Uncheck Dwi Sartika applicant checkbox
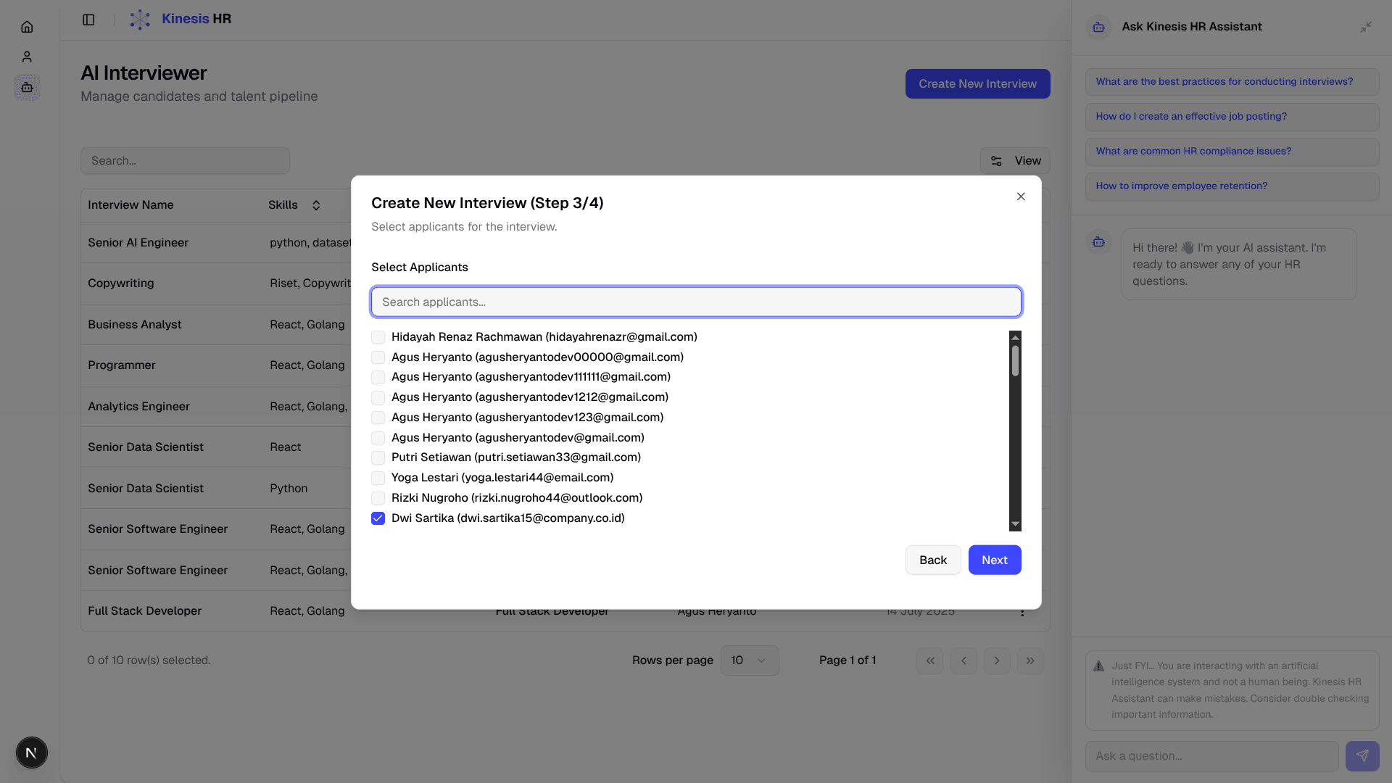 click(378, 518)
